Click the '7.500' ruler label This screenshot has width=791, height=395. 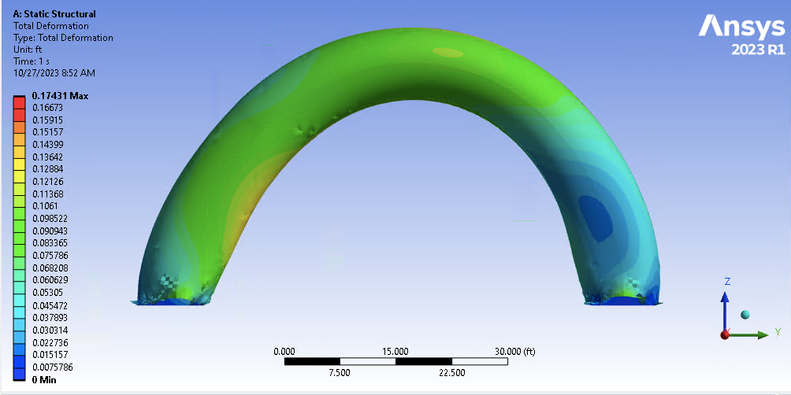coord(340,373)
